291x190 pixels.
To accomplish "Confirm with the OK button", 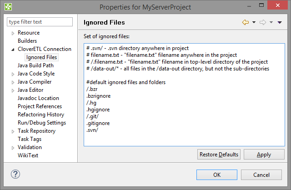I will coord(217,175).
